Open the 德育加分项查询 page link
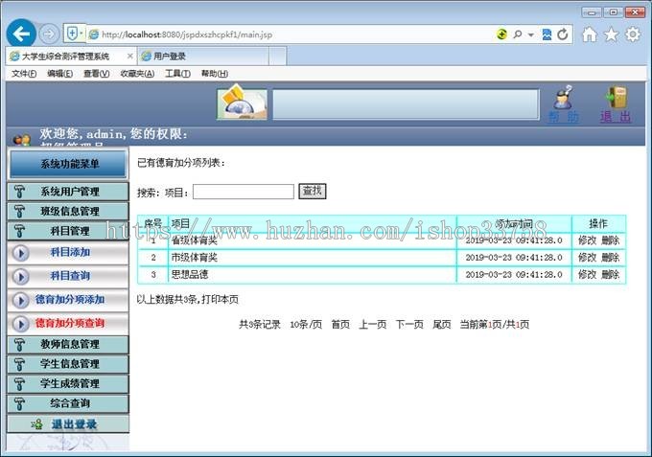 tap(70, 323)
